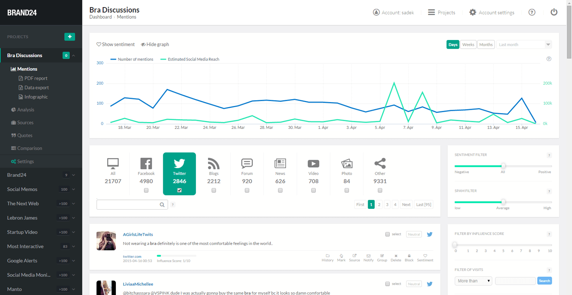This screenshot has height=295, width=572.
Task: Click the green add project plus button
Action: click(x=70, y=37)
